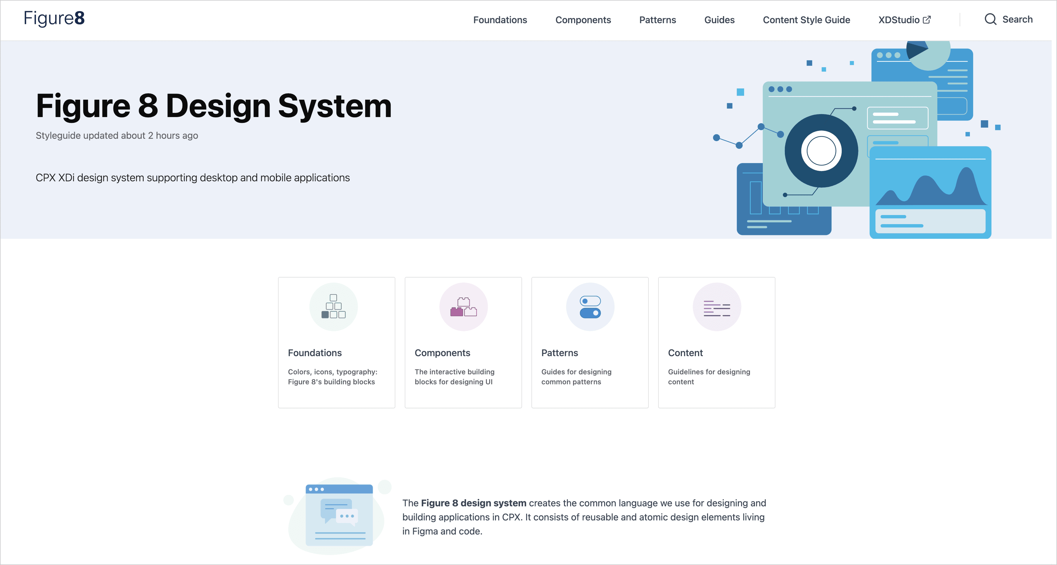Click the Foundations stacked squares icon
The image size is (1057, 565).
click(333, 307)
